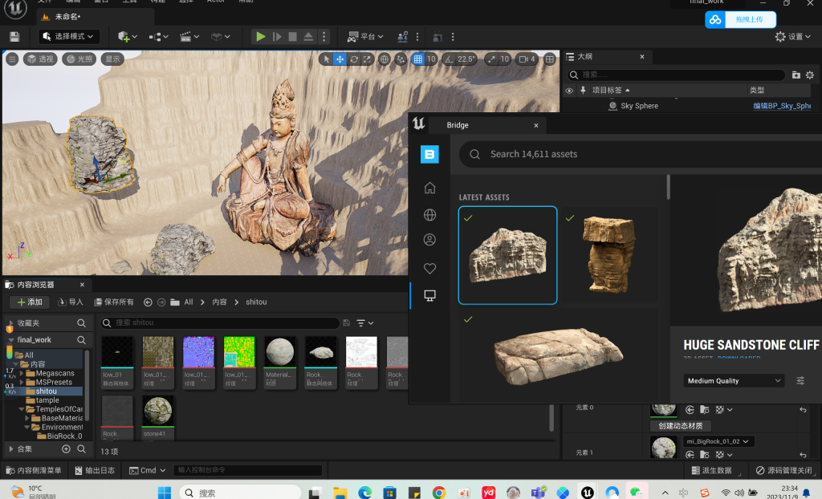Open outliner settings gear icon
The image size is (822, 499).
pyautogui.click(x=809, y=75)
